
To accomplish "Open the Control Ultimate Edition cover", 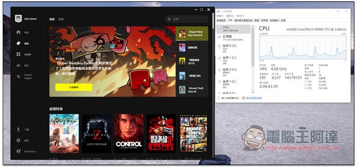I will (129, 133).
